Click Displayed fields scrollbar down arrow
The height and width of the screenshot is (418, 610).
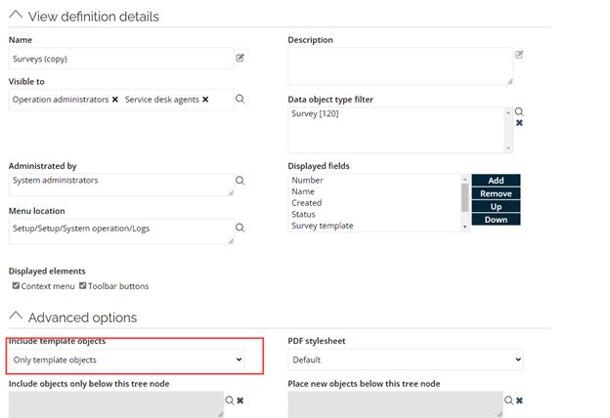[465, 227]
